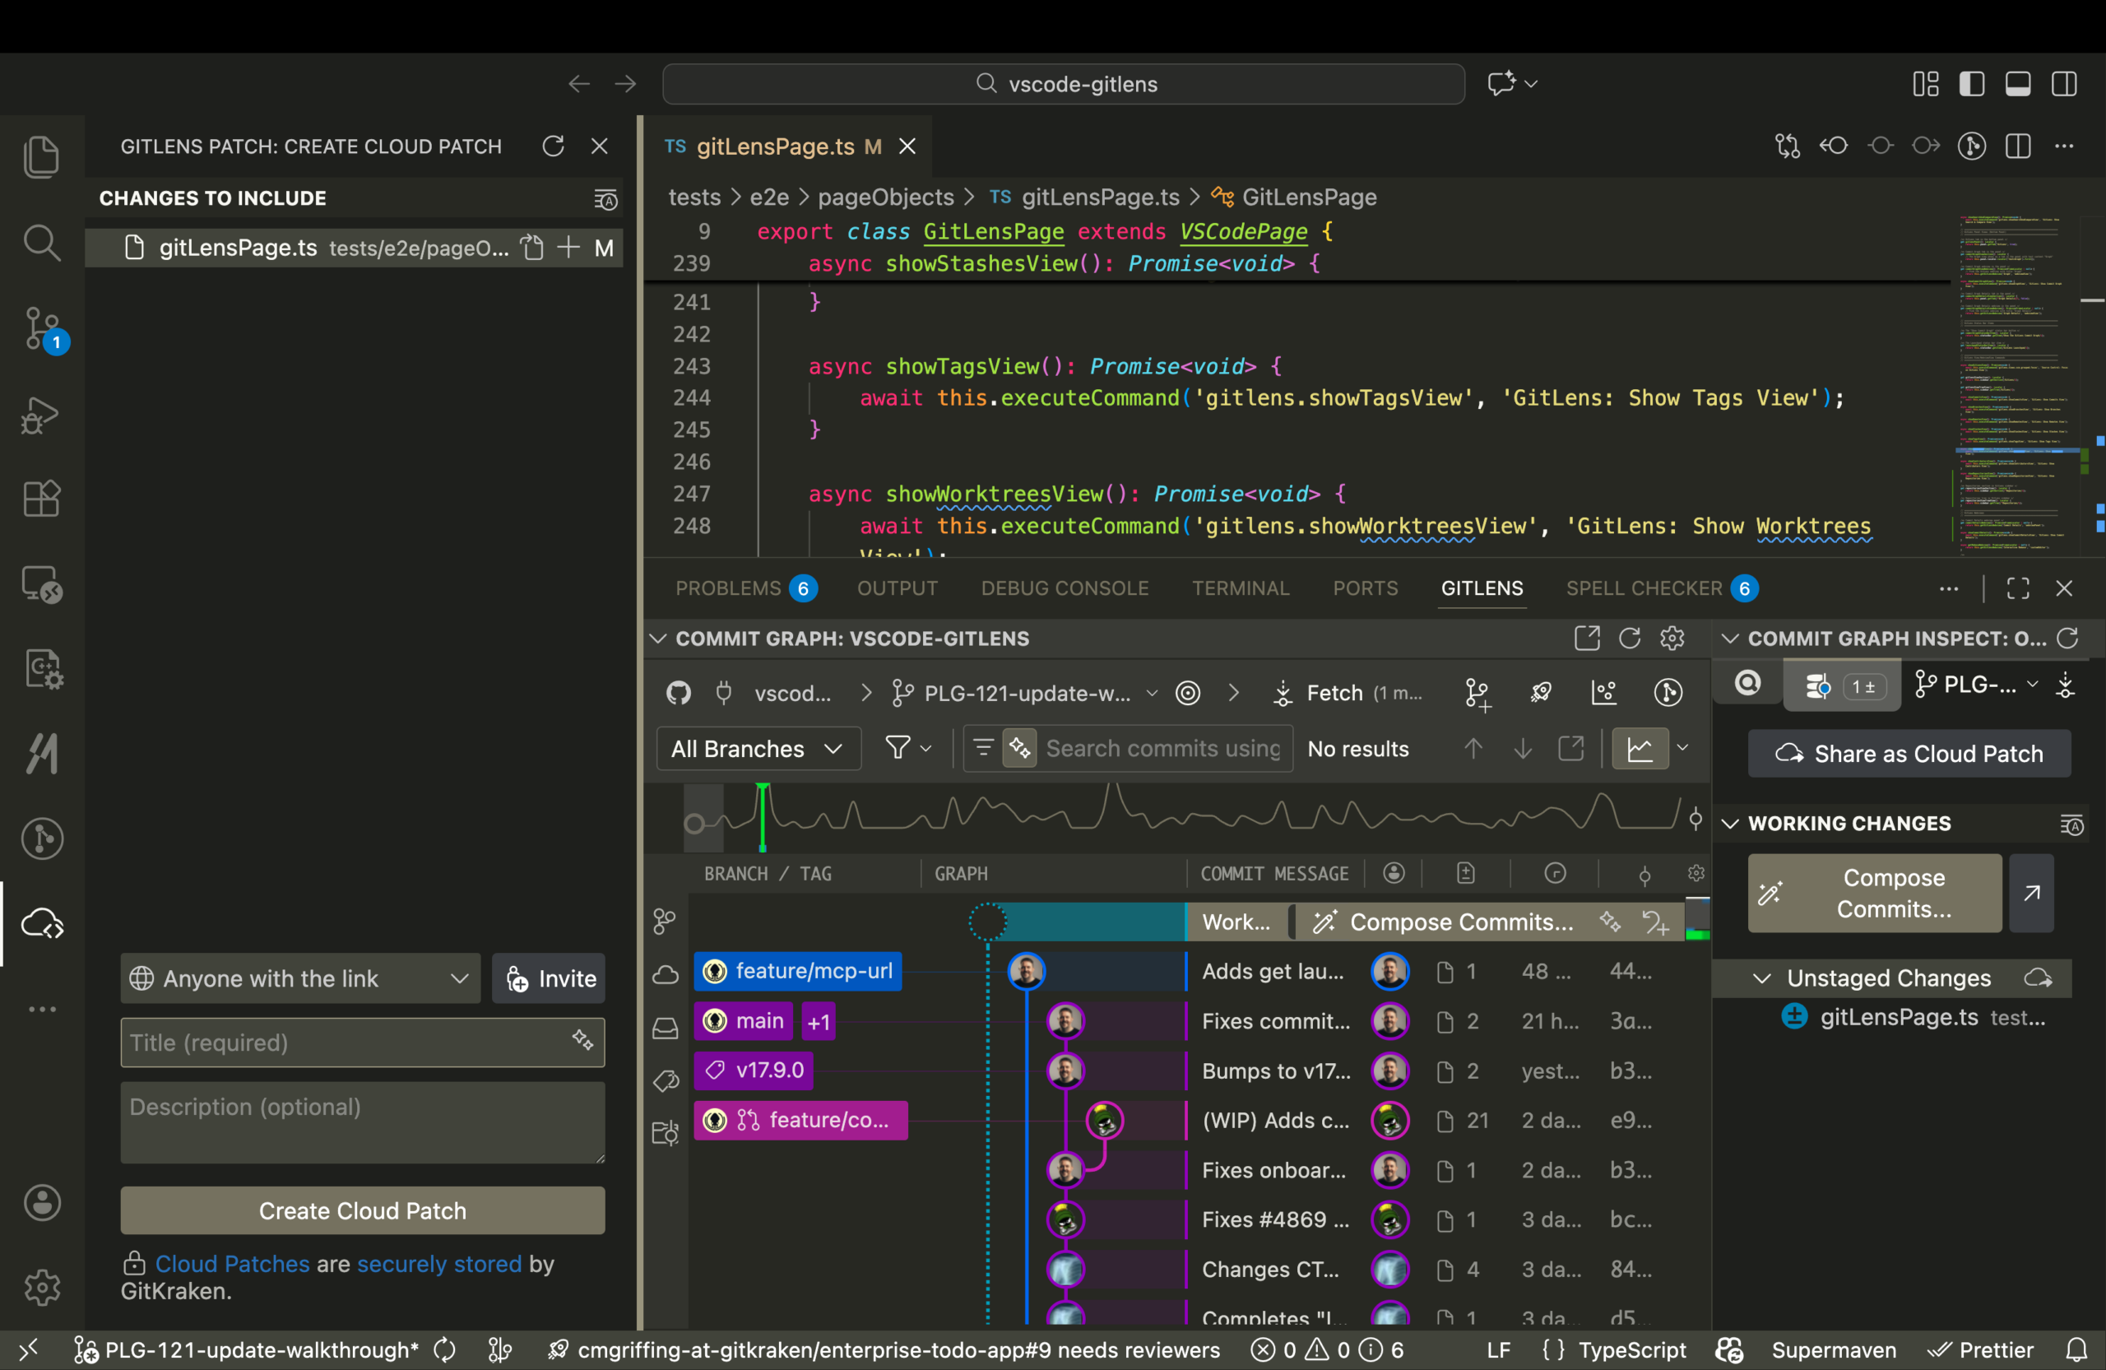Image resolution: width=2106 pixels, height=1370 pixels.
Task: Open the All Branches dropdown
Action: coord(758,748)
